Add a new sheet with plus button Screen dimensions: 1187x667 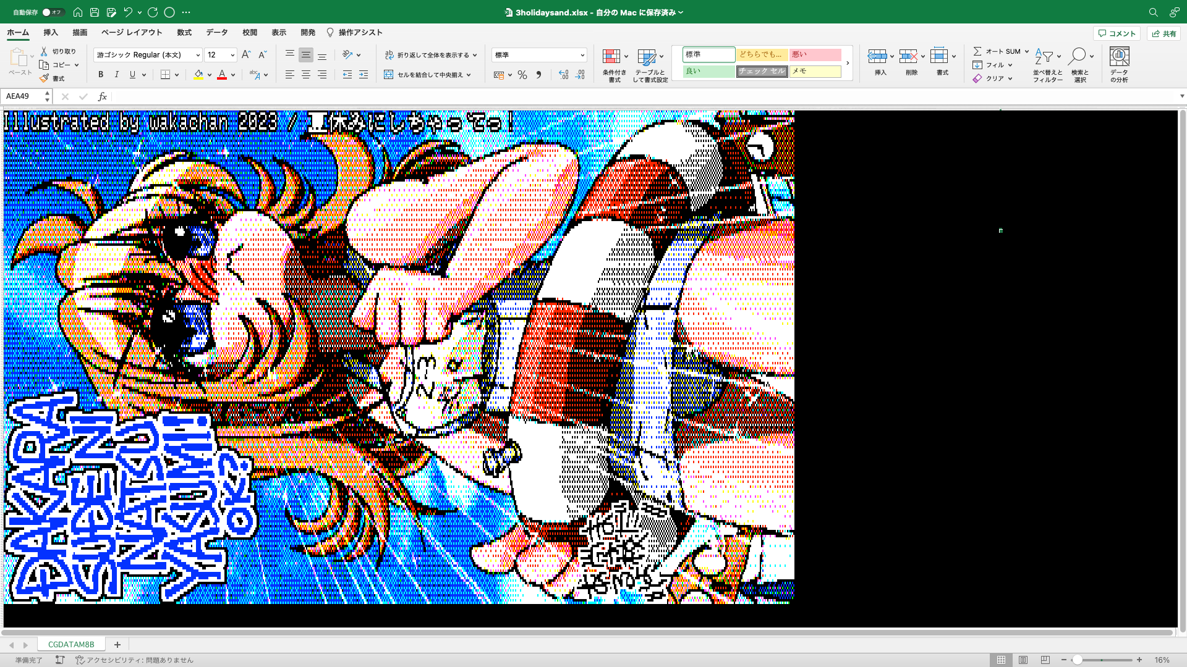[x=117, y=644]
